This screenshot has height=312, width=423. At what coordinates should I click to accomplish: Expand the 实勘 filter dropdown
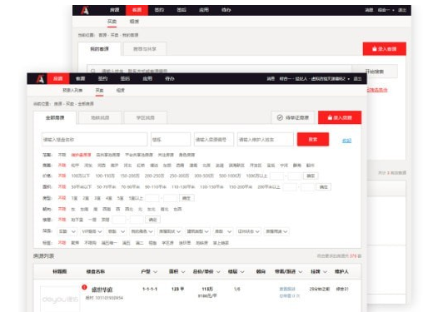67,231
